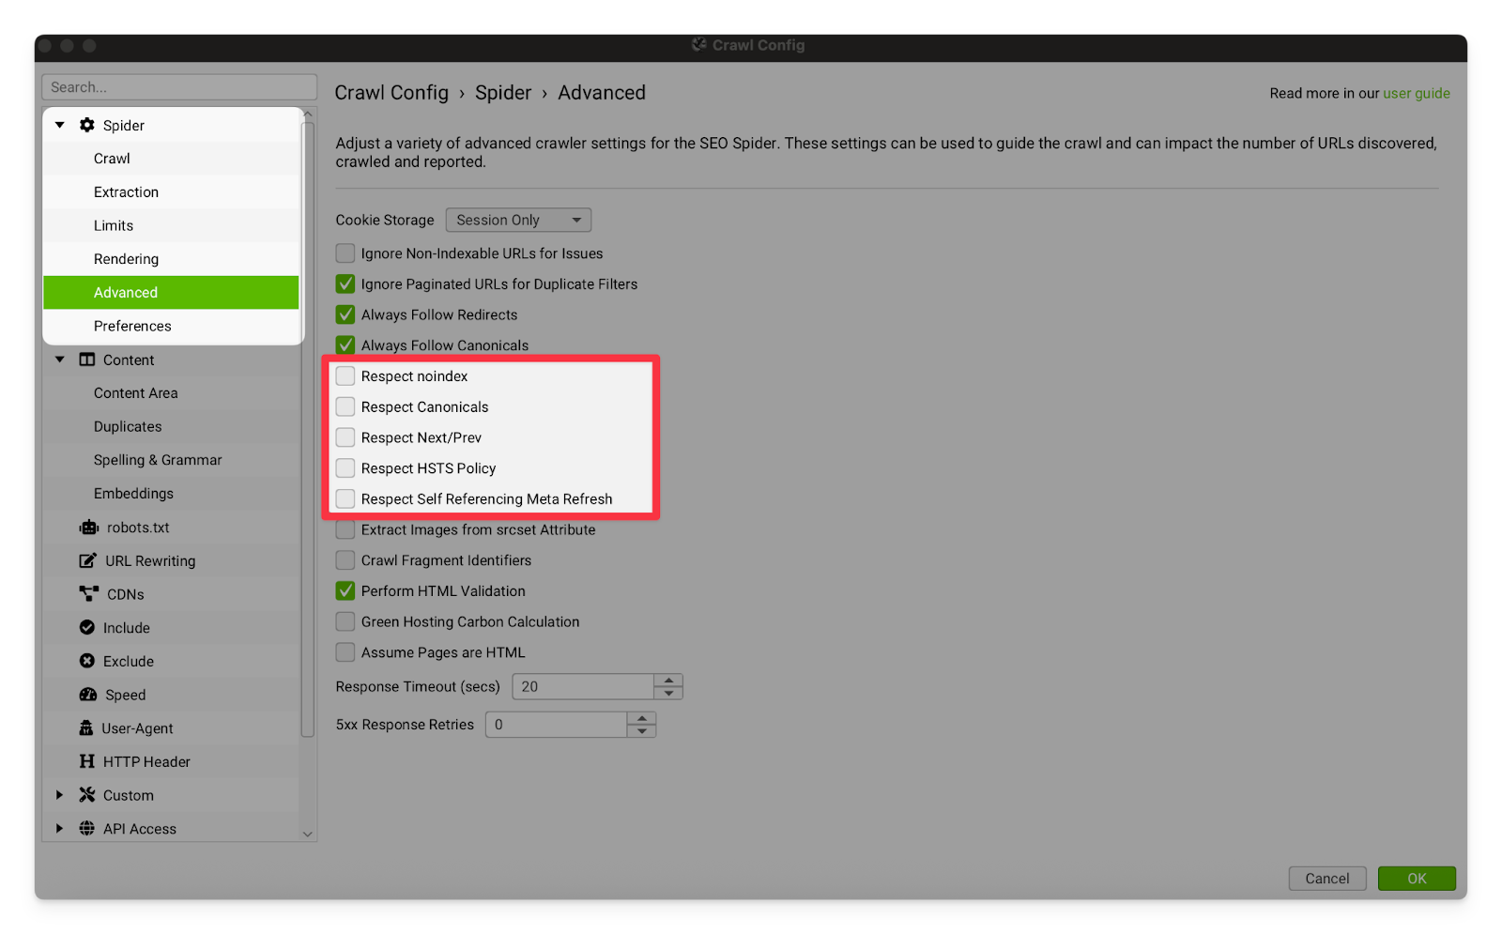1502x934 pixels.
Task: Click the Include checkmark icon
Action: click(x=87, y=628)
